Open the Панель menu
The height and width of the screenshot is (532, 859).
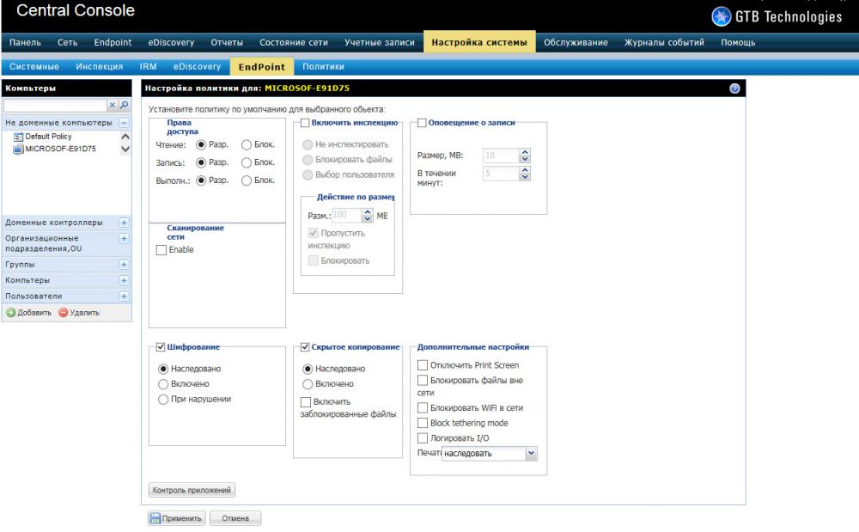click(x=25, y=43)
